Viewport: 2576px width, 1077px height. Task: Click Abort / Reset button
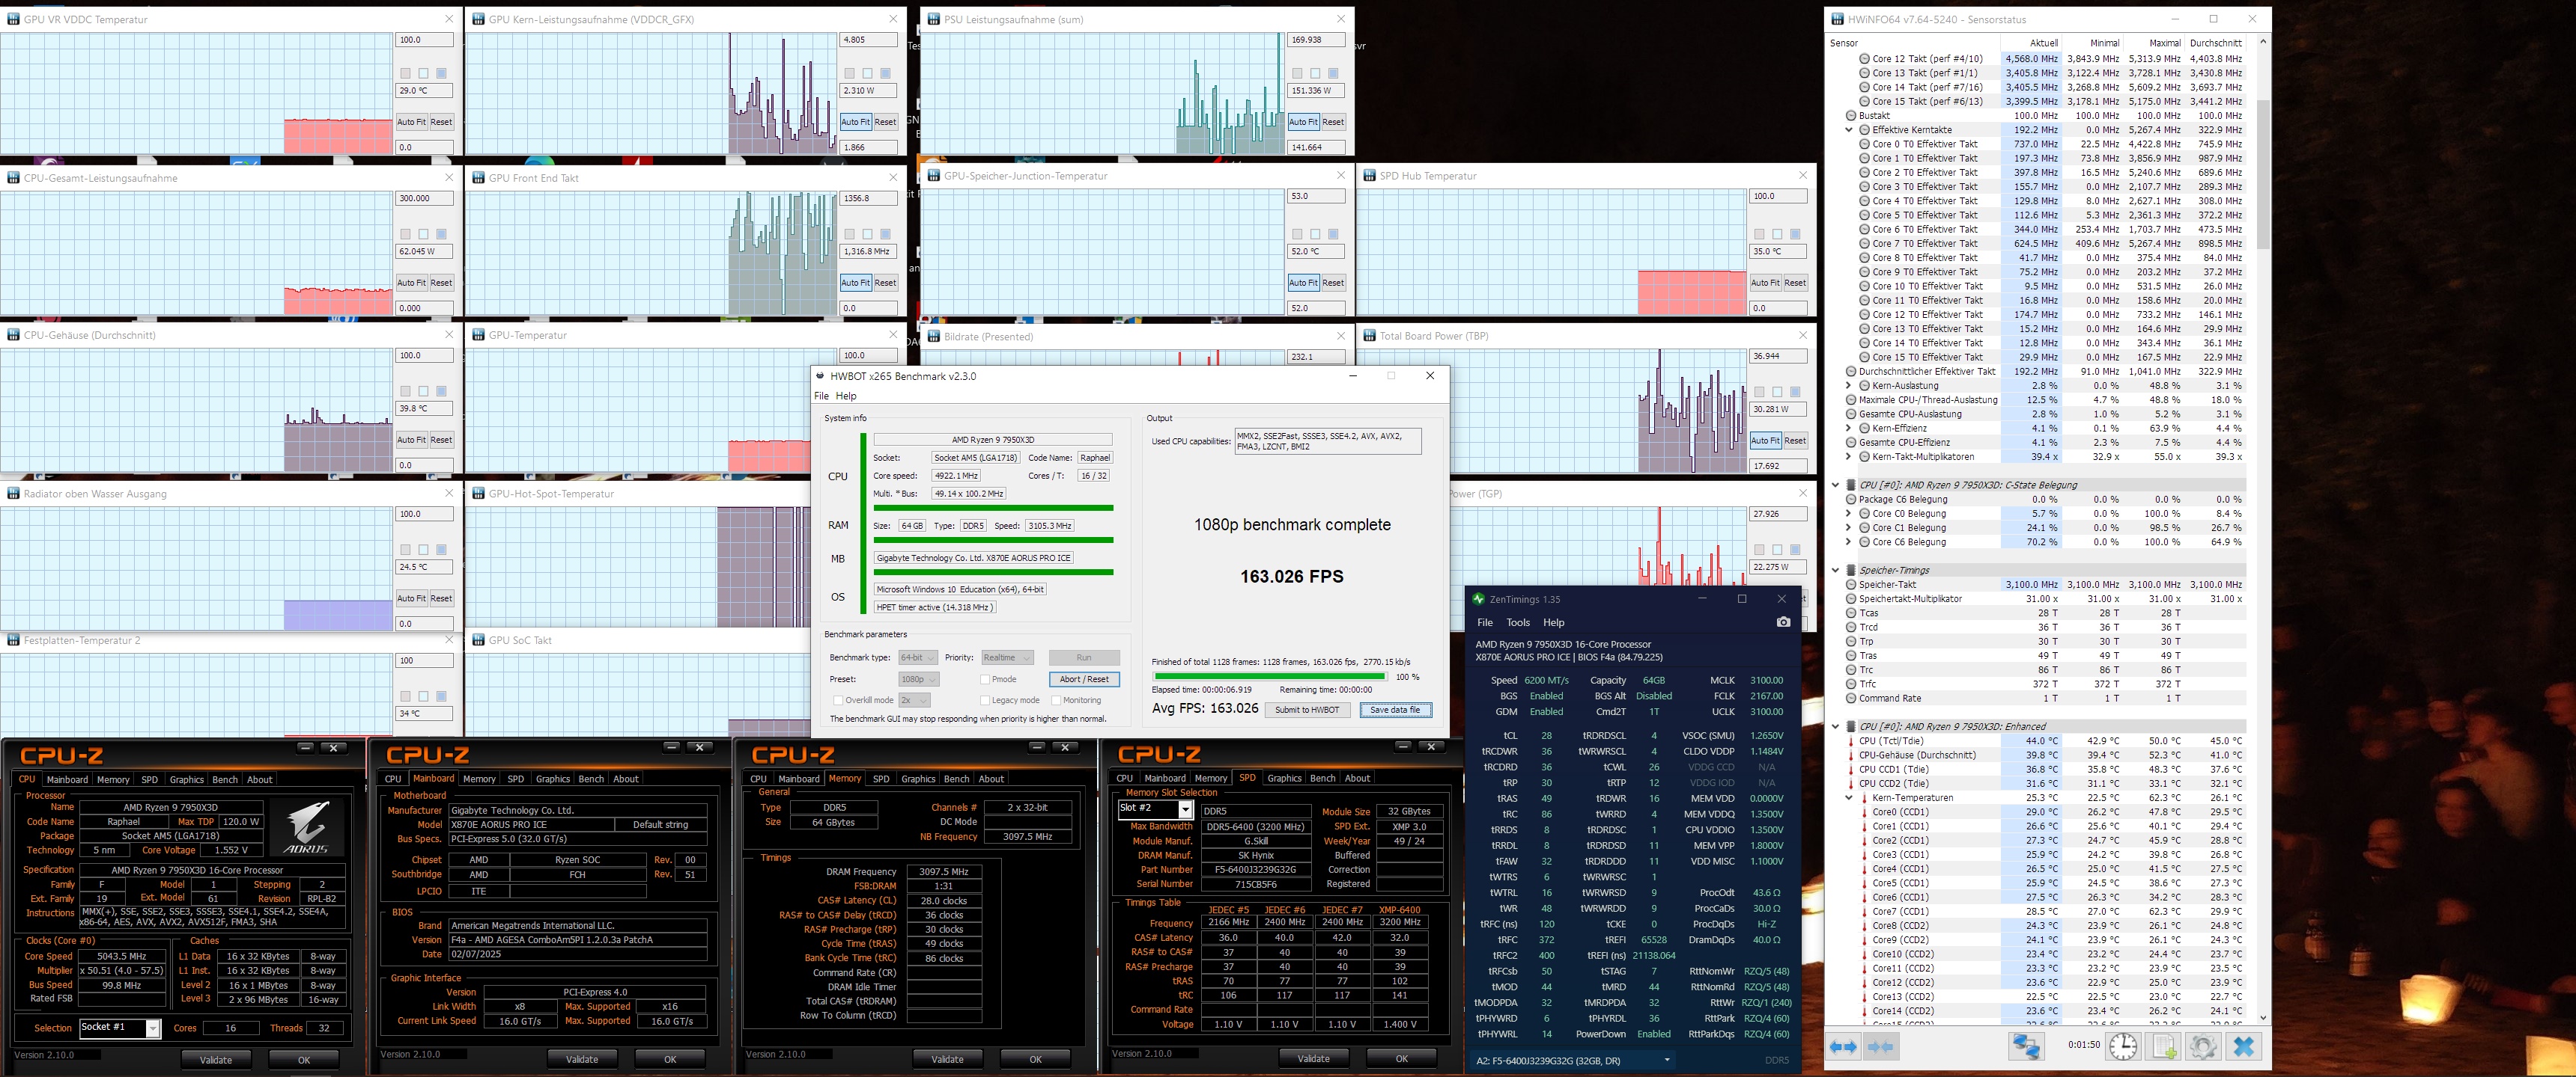[1084, 679]
